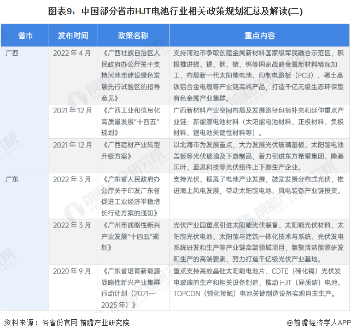Click the 政策名称 column header
Viewport: 351px width, 334px height.
click(133, 36)
